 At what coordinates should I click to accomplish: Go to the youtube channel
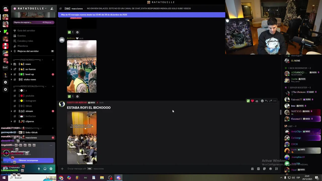[x=34, y=96]
